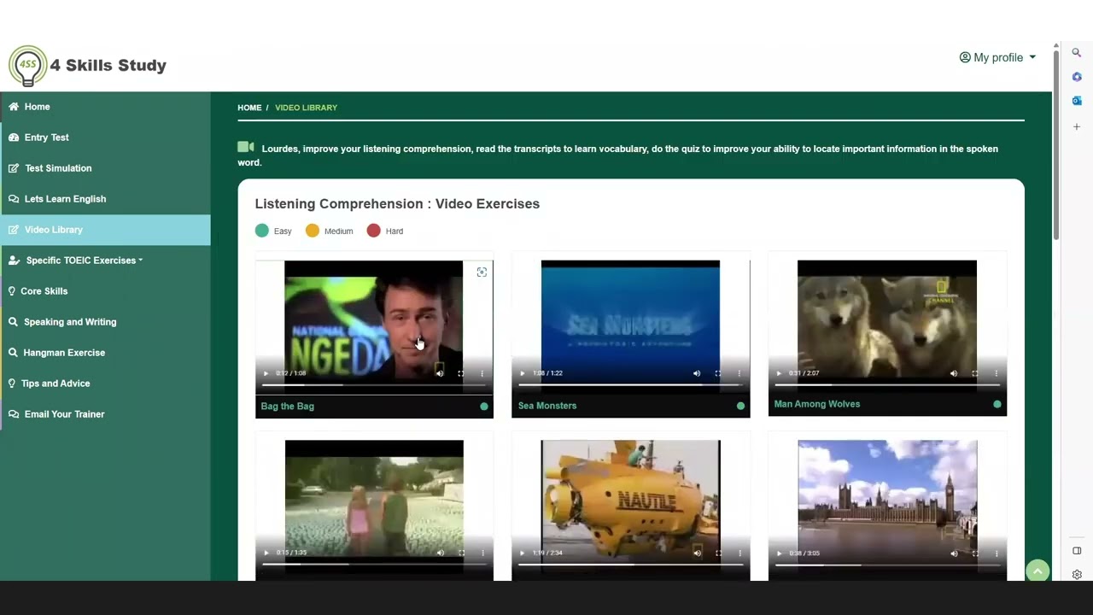Mute the Sea Monsters video
Screen dimensions: 1093x615
click(x=697, y=373)
